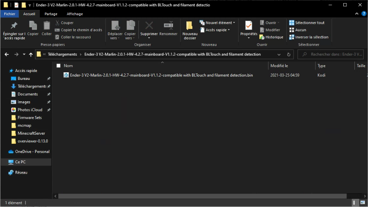Click Coller le raccourci
Screen dimensions: 368x207
(x=73, y=37)
